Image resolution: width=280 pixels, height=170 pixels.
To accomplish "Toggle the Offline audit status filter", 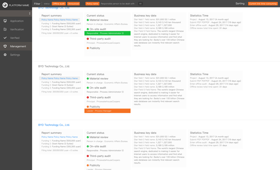I will (59, 4).
